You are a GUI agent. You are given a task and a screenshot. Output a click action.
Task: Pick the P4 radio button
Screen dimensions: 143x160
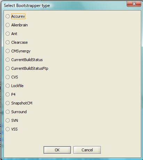coord(8,94)
